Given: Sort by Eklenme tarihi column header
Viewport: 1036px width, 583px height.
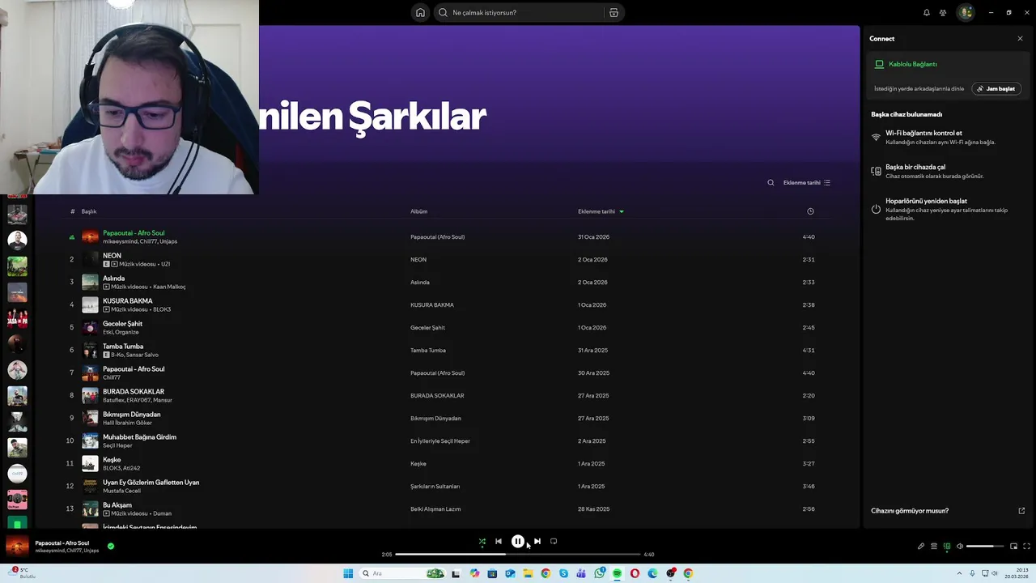Looking at the screenshot, I should (601, 211).
